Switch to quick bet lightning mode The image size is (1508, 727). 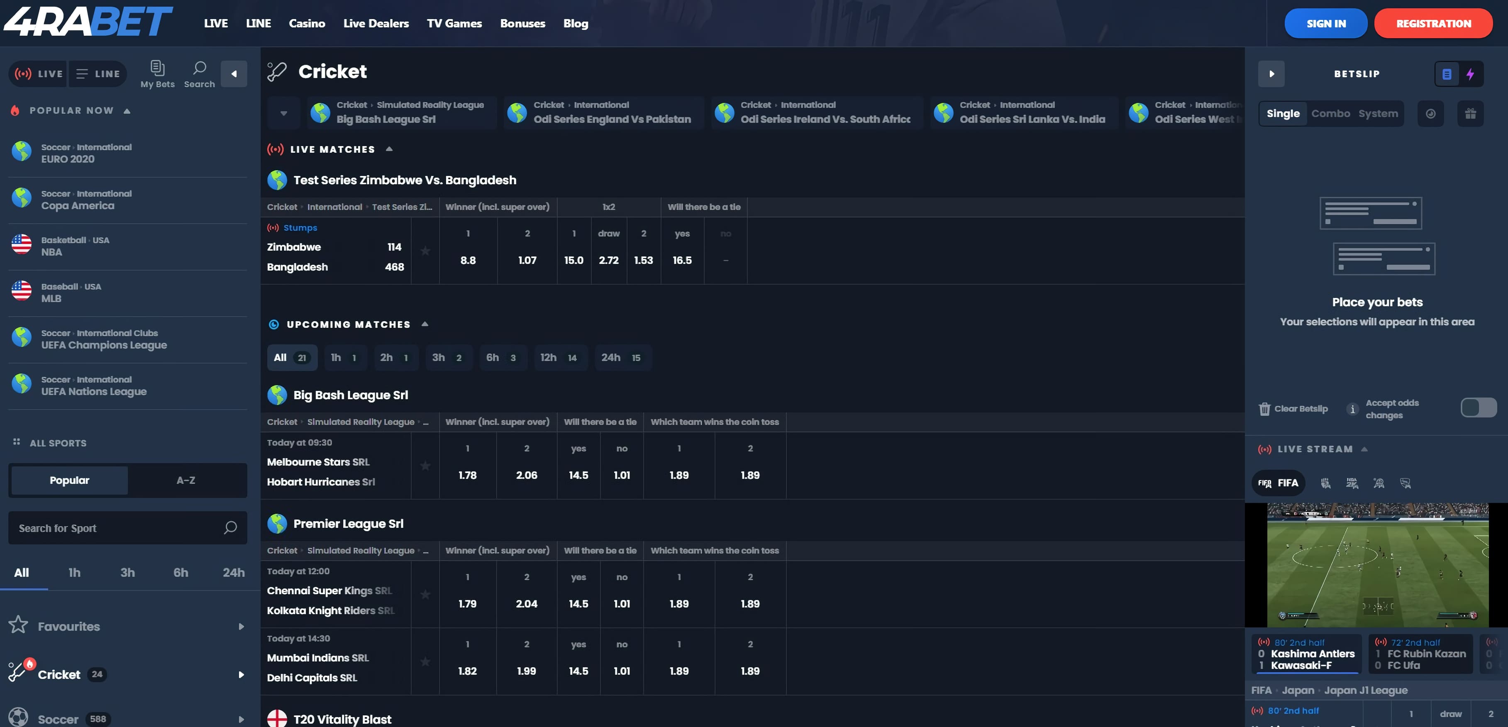1470,74
